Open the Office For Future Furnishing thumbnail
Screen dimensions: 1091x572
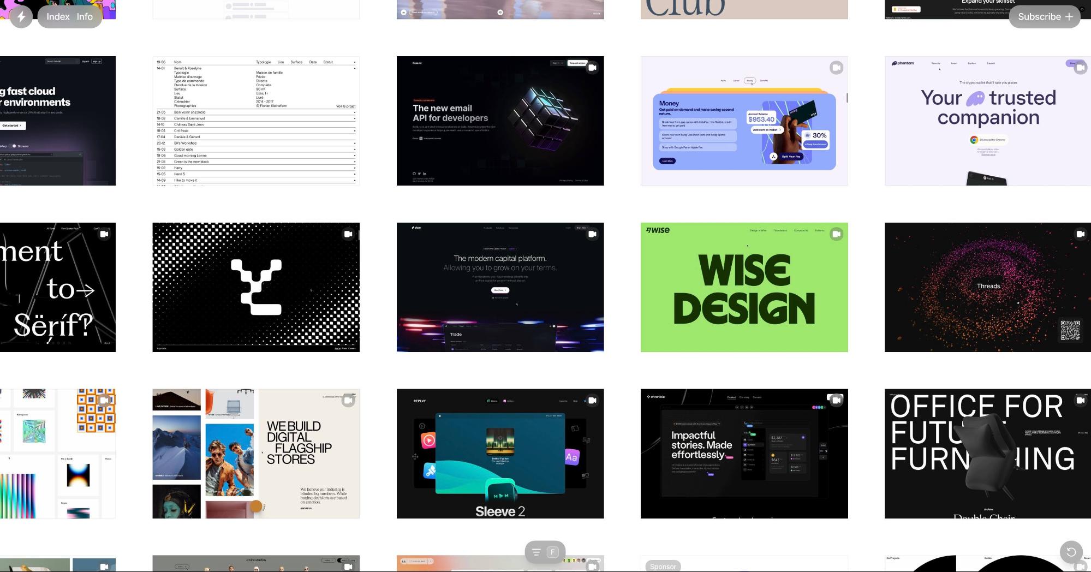(987, 454)
